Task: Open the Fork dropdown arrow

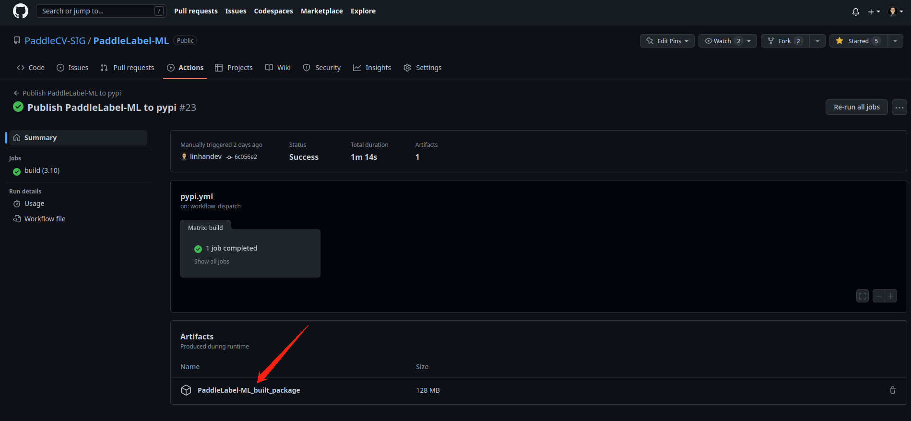Action: click(817, 41)
